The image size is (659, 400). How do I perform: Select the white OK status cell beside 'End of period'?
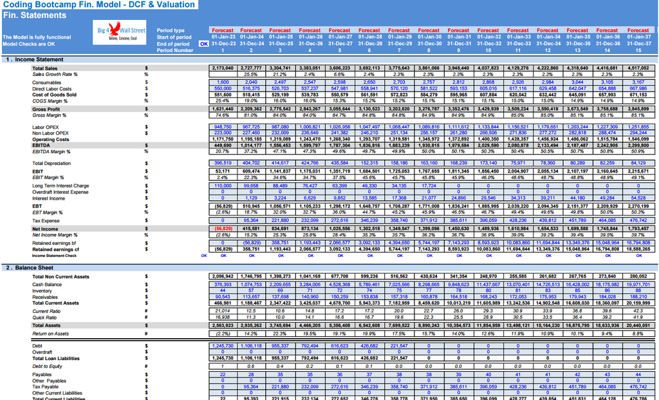tap(204, 44)
